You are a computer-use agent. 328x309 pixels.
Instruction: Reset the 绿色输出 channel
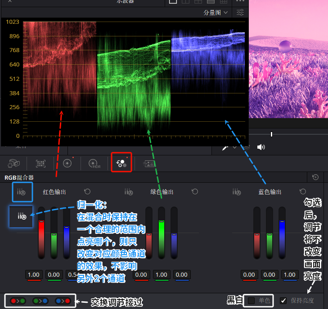[195, 191]
